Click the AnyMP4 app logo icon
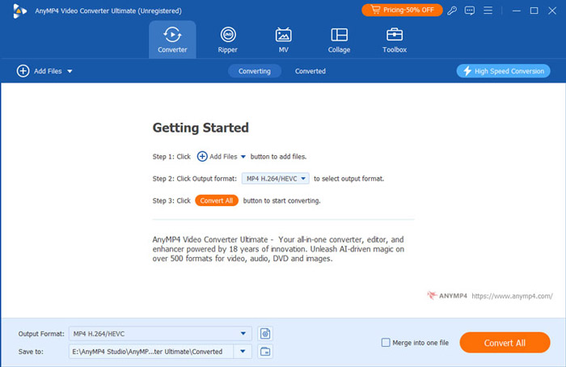Viewport: 566px width, 367px height. point(19,11)
